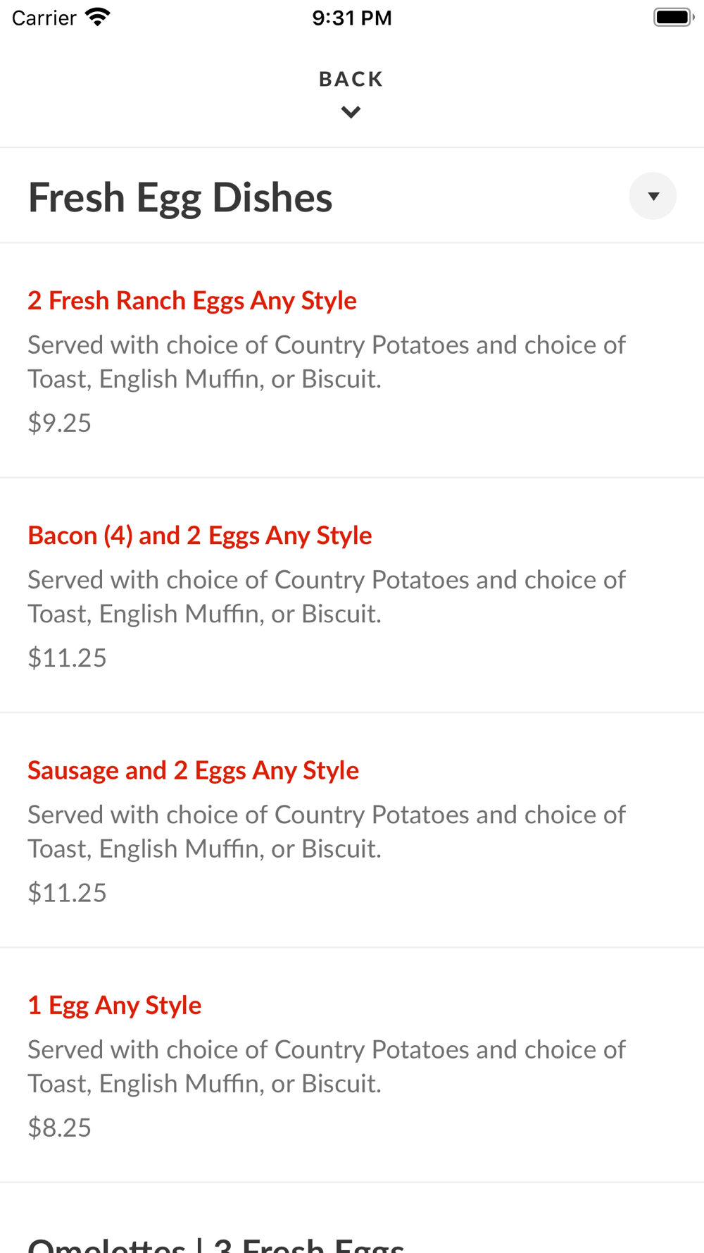704x1253 pixels.
Task: Tap the $11.25 price under the Bacon dish
Action: (x=68, y=658)
